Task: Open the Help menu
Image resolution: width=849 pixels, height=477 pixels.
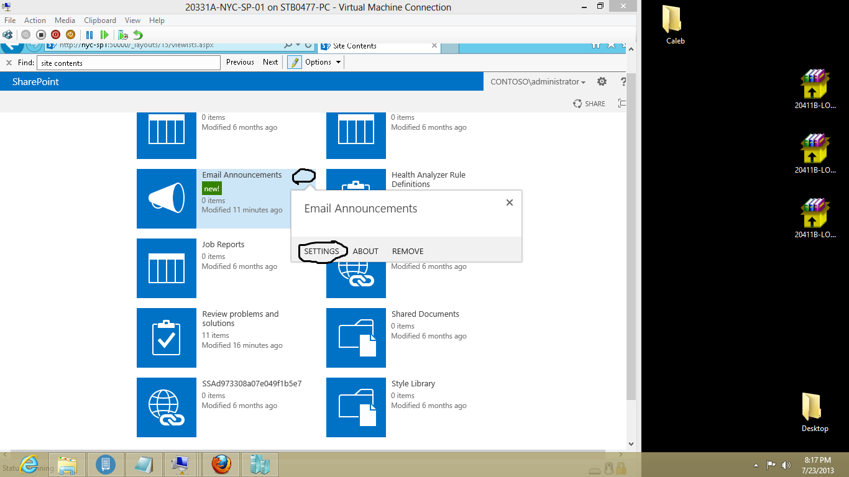Action: 157,20
